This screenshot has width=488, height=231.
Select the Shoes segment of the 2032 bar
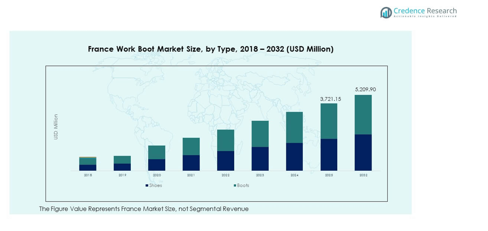pos(363,152)
